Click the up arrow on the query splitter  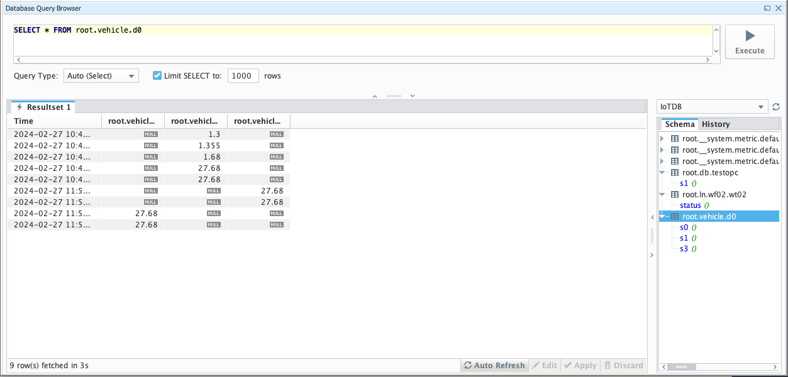pos(375,96)
